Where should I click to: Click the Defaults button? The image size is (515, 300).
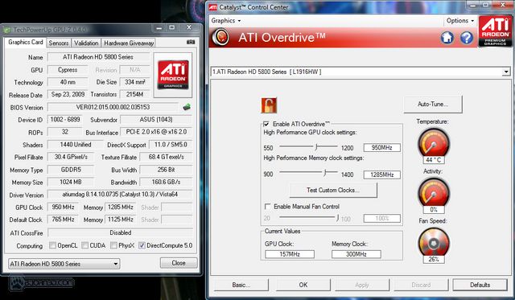pos(480,285)
